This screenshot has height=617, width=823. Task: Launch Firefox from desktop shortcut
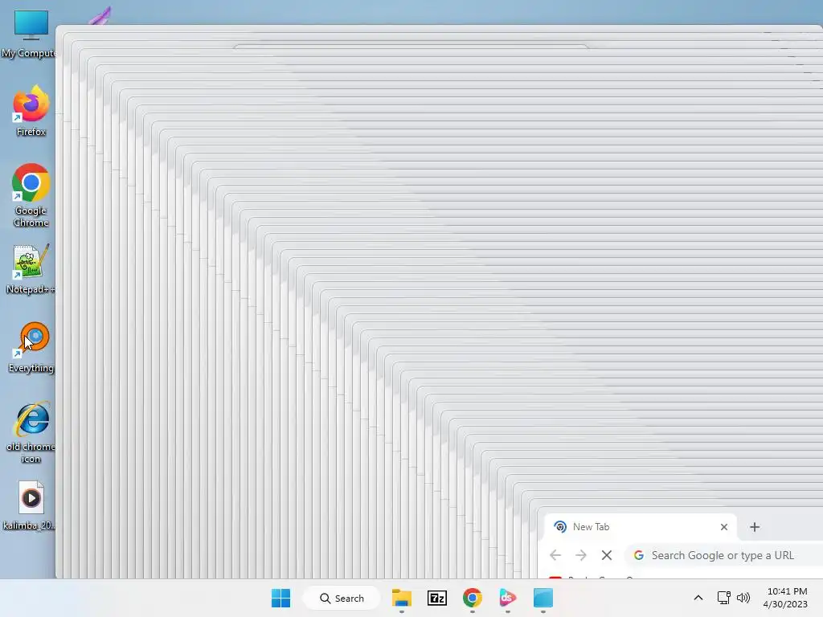31,111
